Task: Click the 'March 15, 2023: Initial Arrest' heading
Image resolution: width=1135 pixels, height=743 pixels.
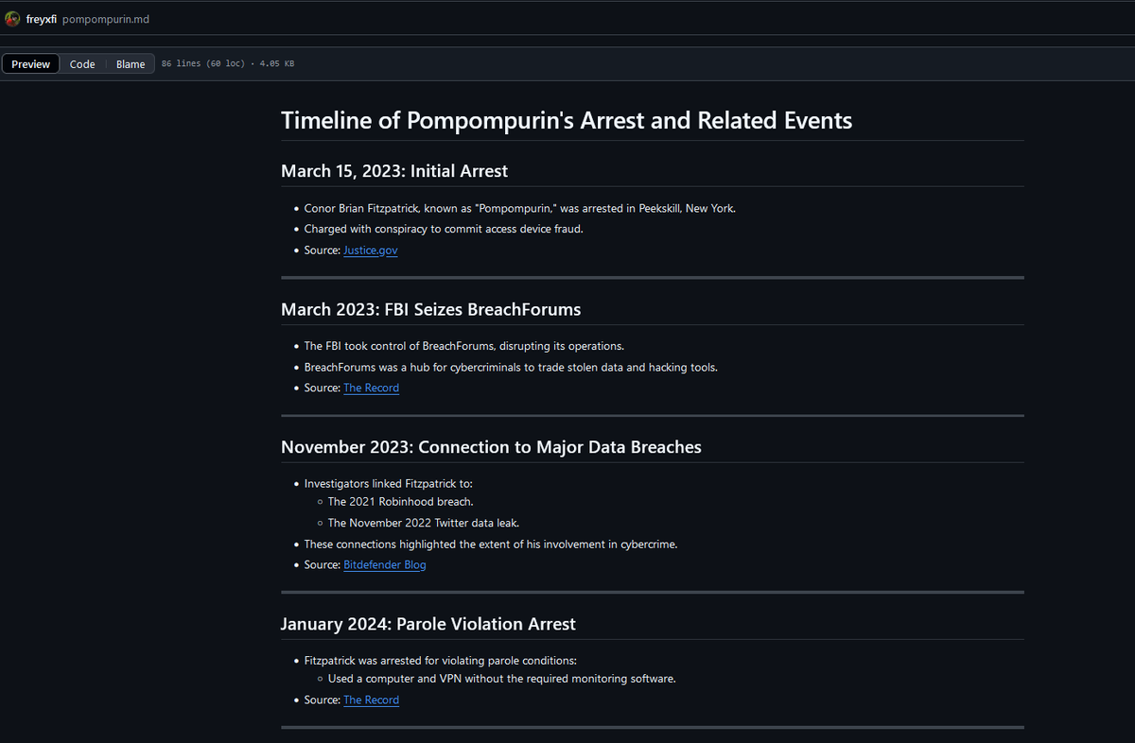Action: [x=394, y=171]
